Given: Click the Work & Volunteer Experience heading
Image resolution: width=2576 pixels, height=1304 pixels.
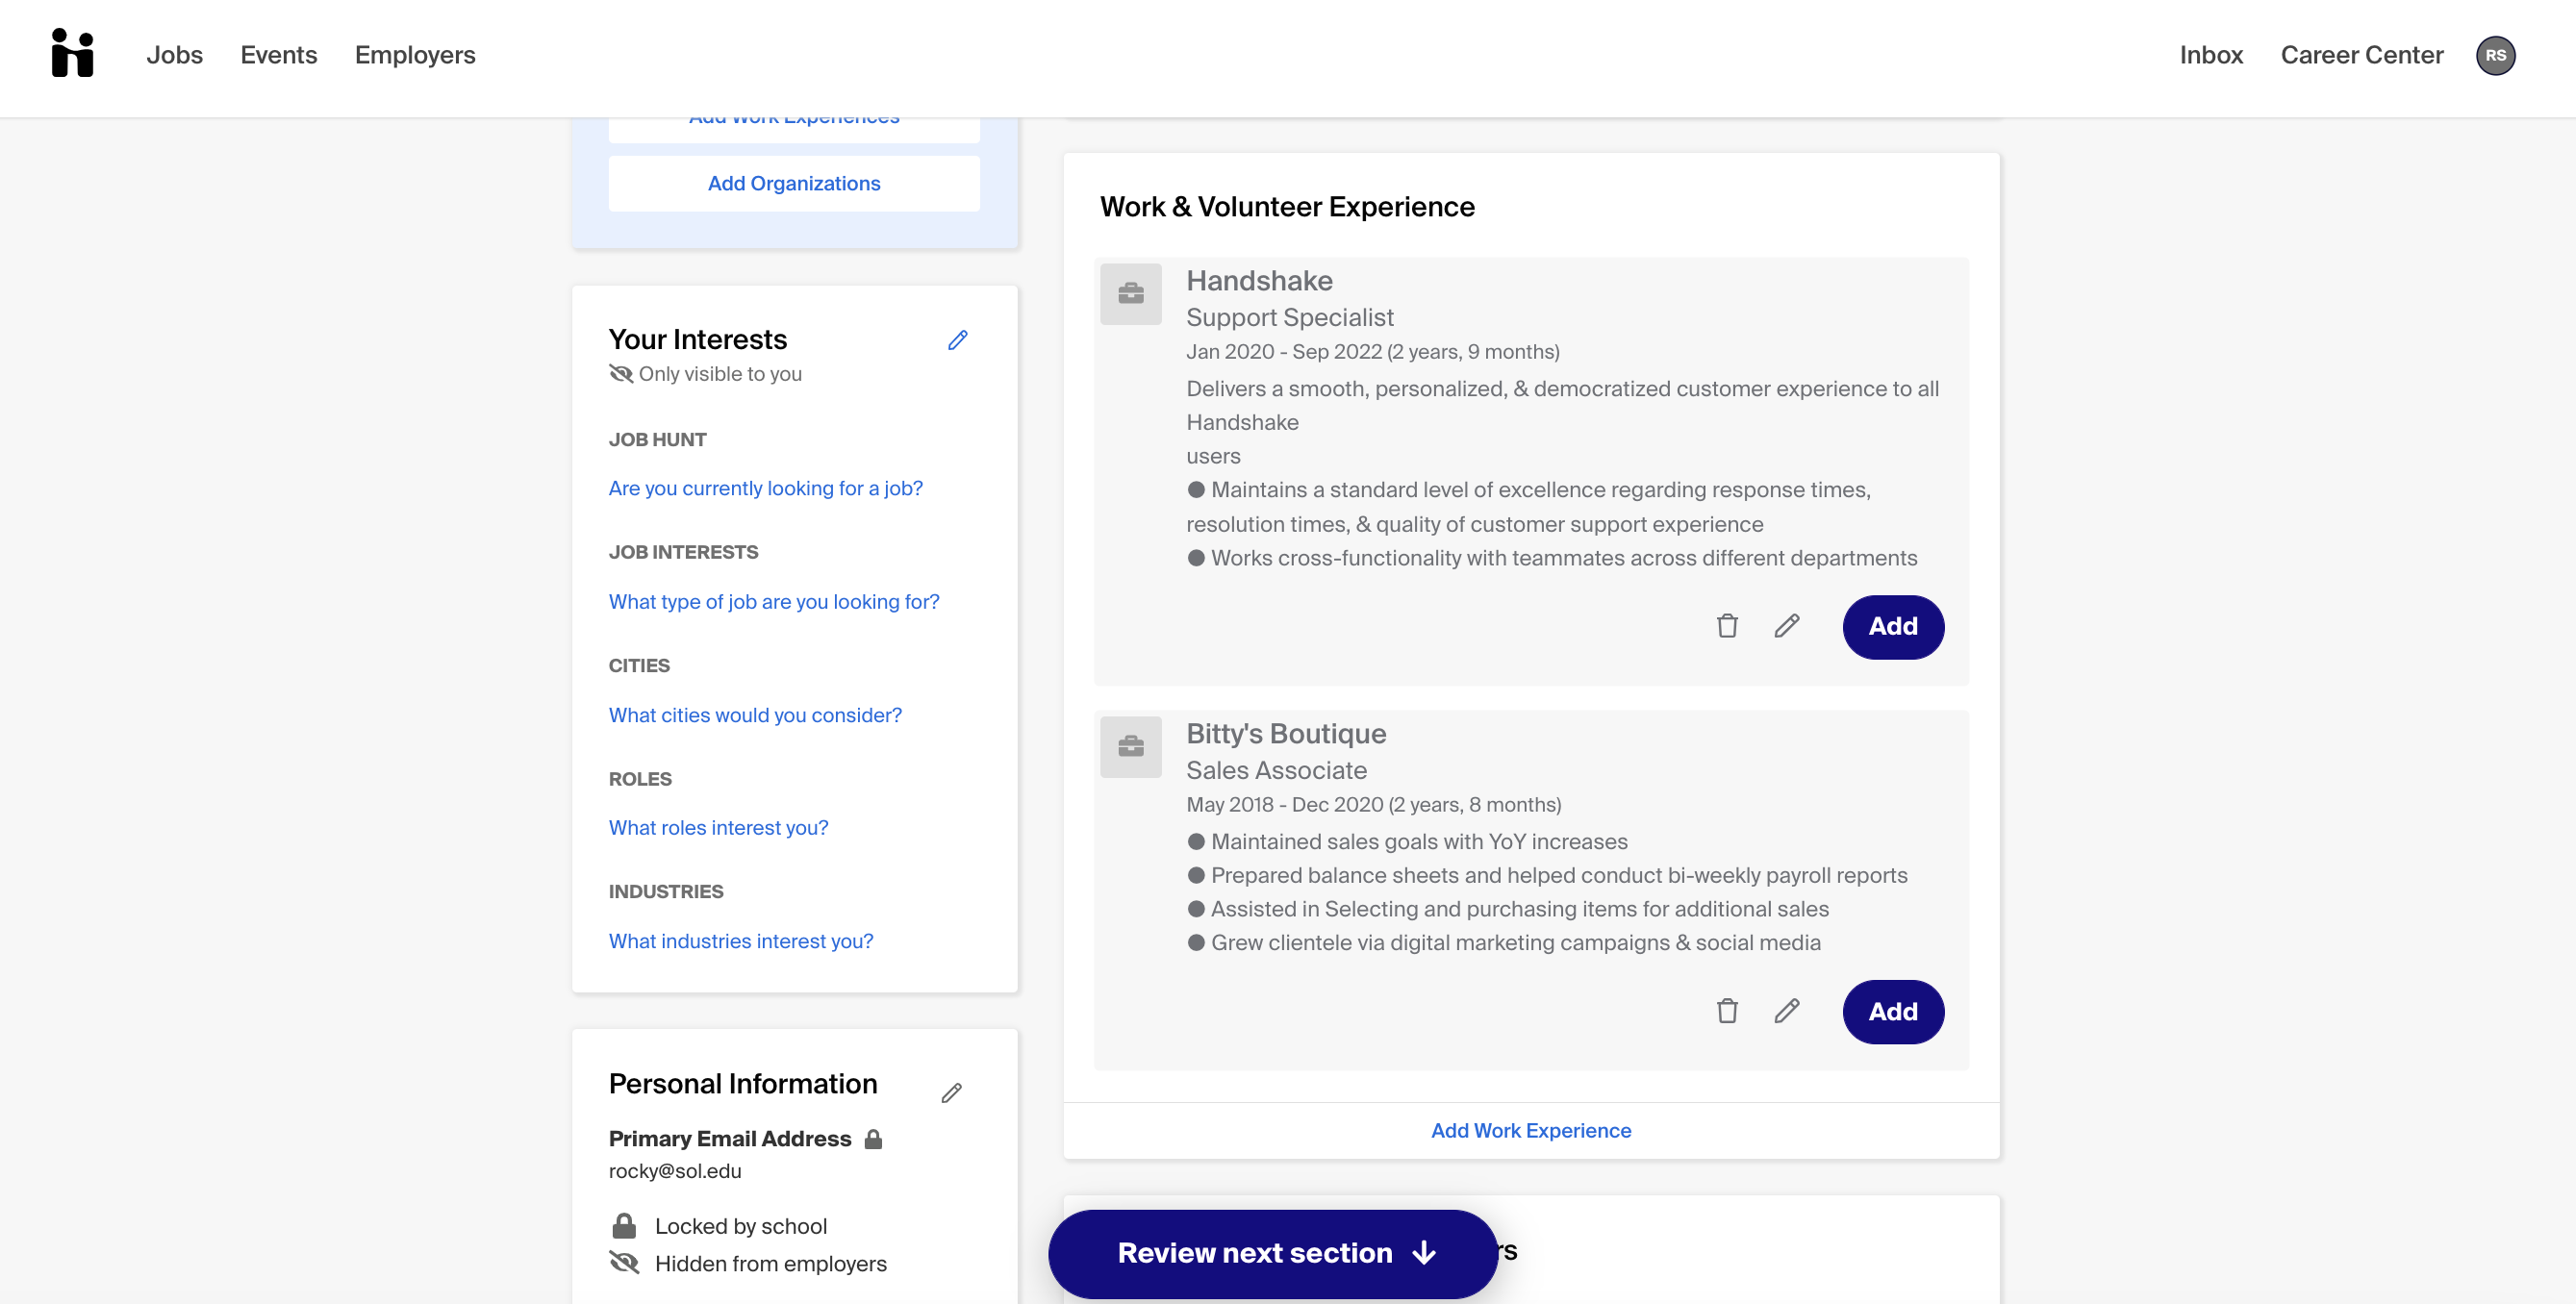Looking at the screenshot, I should (x=1287, y=207).
